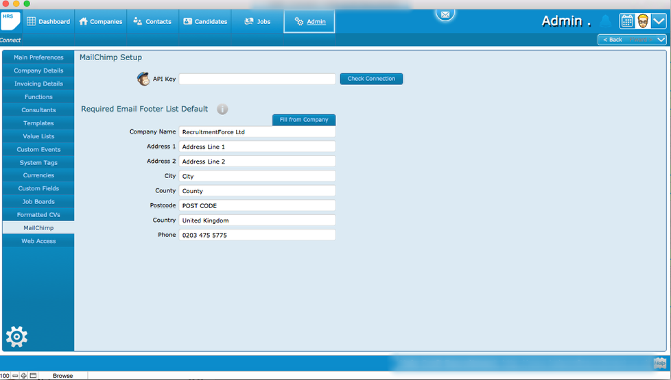Click the MailChimp monkey icon
Image resolution: width=671 pixels, height=380 pixels.
[x=143, y=79]
